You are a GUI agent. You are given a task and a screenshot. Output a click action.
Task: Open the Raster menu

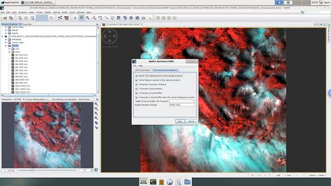click(48, 12)
